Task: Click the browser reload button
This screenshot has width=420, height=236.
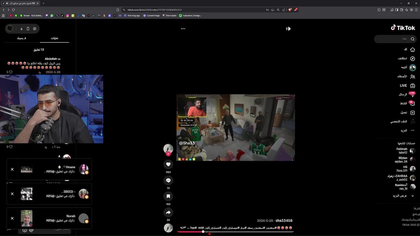Action: click(13, 10)
